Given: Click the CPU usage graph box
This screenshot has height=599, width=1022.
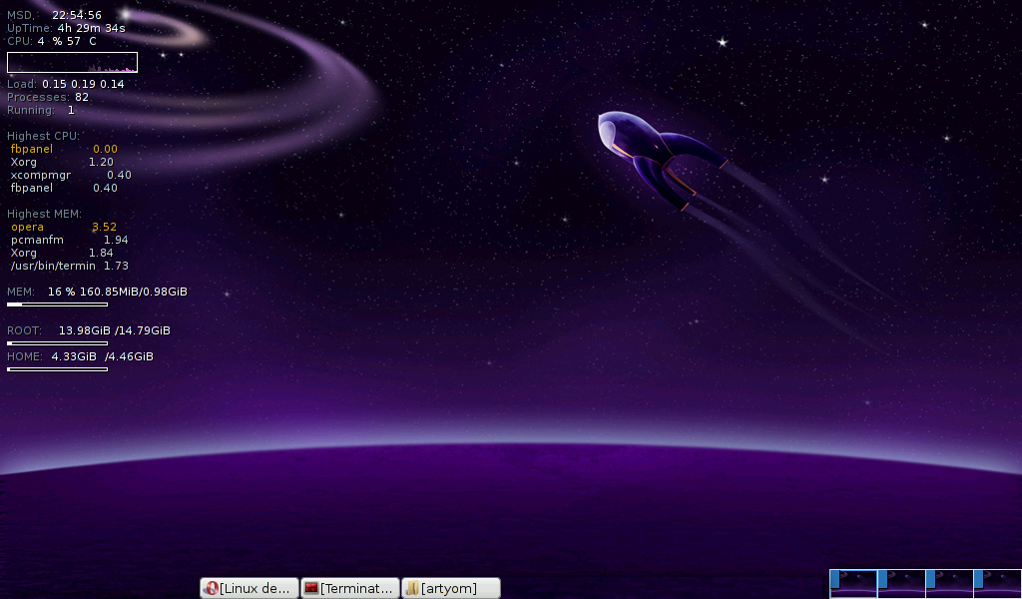Looking at the screenshot, I should 72,62.
